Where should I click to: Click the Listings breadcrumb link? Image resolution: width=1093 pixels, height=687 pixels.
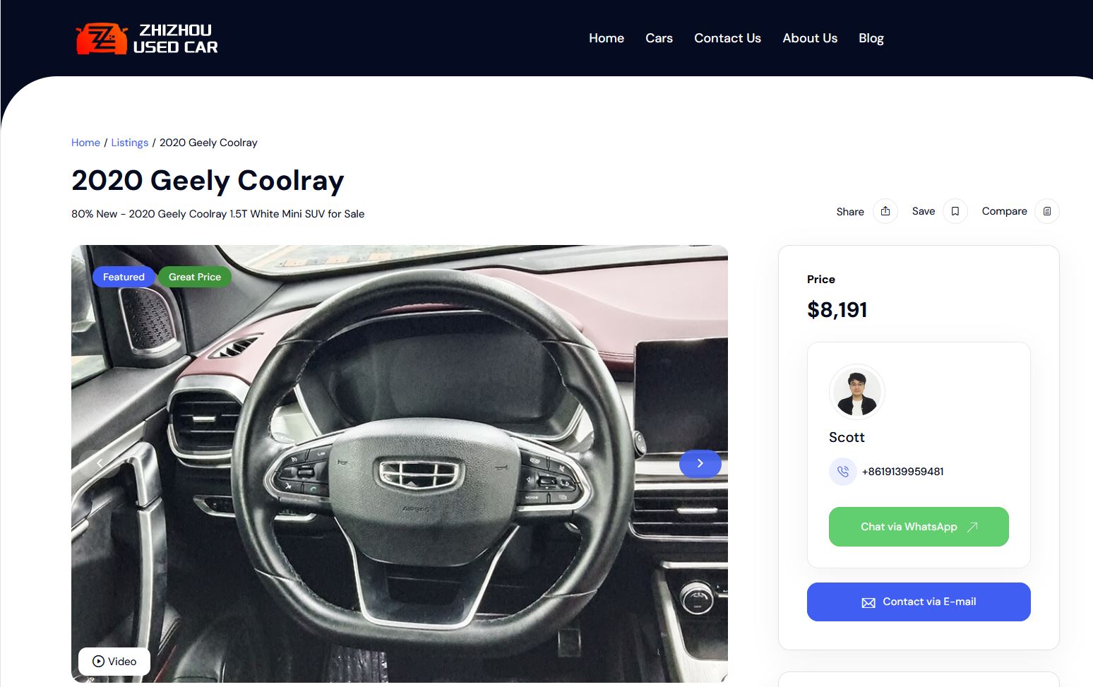[129, 143]
